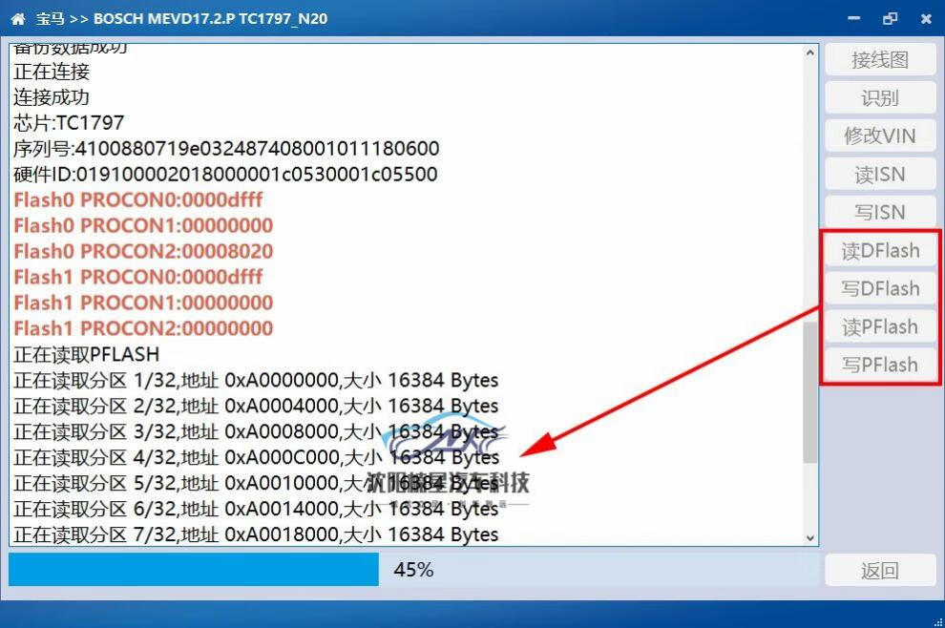Click the home icon in title bar

(x=18, y=18)
